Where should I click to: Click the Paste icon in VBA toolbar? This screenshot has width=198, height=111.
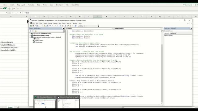pyautogui.click(x=45, y=26)
